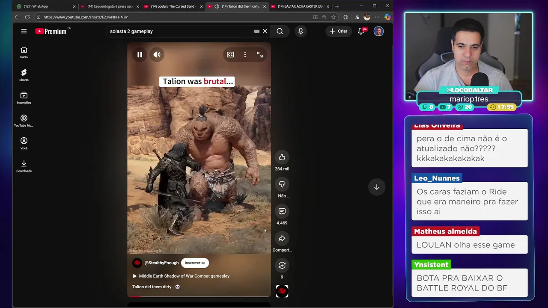Open Início in the sidebar

(24, 53)
